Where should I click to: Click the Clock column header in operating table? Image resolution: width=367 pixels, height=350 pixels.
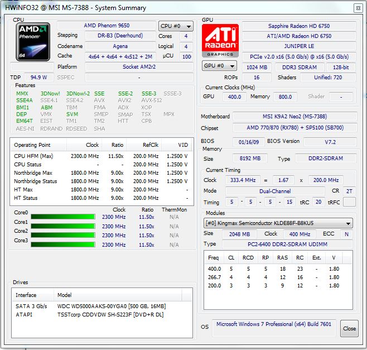(84, 145)
